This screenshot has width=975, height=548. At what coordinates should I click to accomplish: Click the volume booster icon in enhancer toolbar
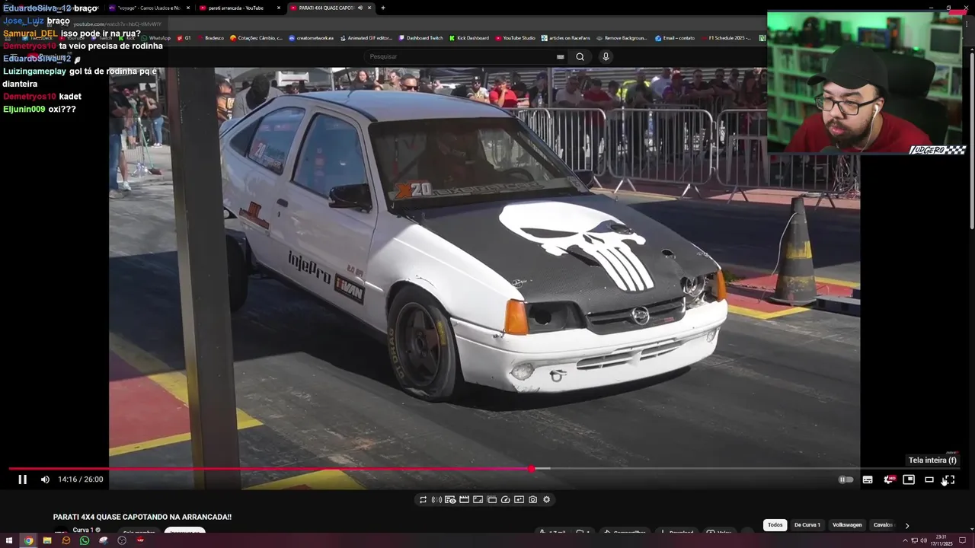(436, 500)
